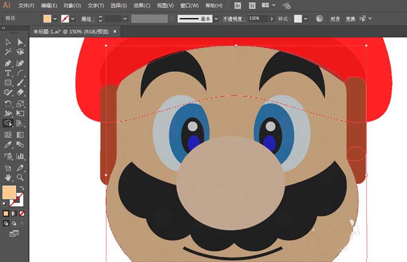
Task: Click the 变换 transform button
Action: (x=351, y=19)
